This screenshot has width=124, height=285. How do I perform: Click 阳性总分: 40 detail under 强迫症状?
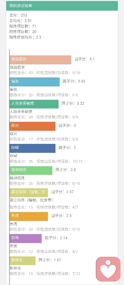(x=21, y=73)
